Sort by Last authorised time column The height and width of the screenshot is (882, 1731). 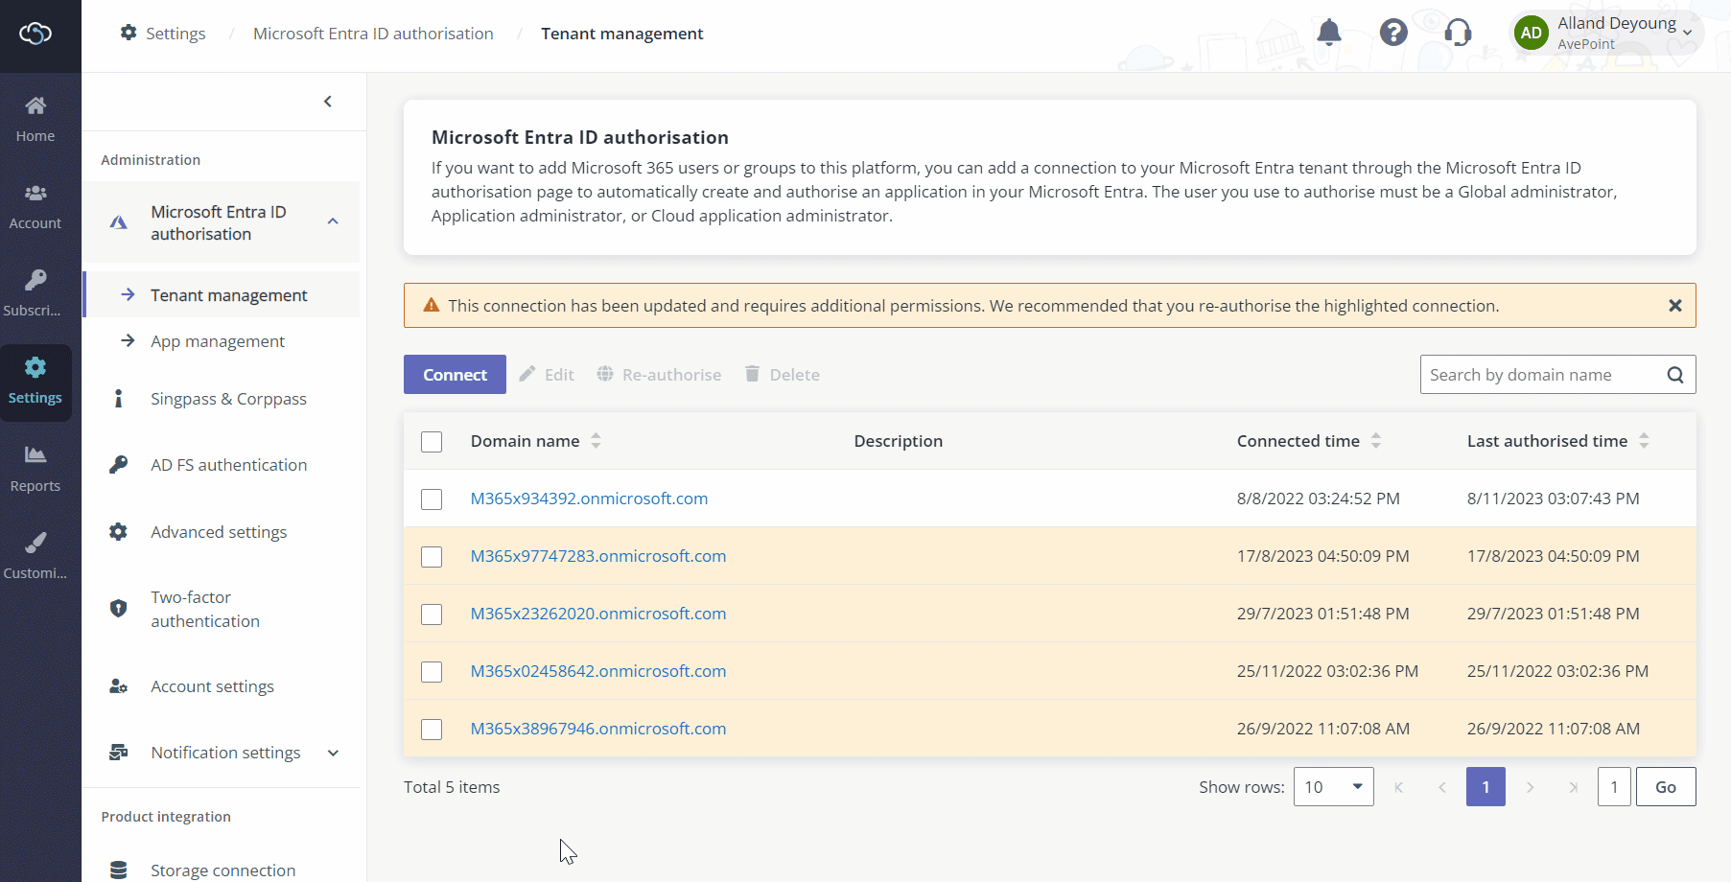click(1644, 441)
